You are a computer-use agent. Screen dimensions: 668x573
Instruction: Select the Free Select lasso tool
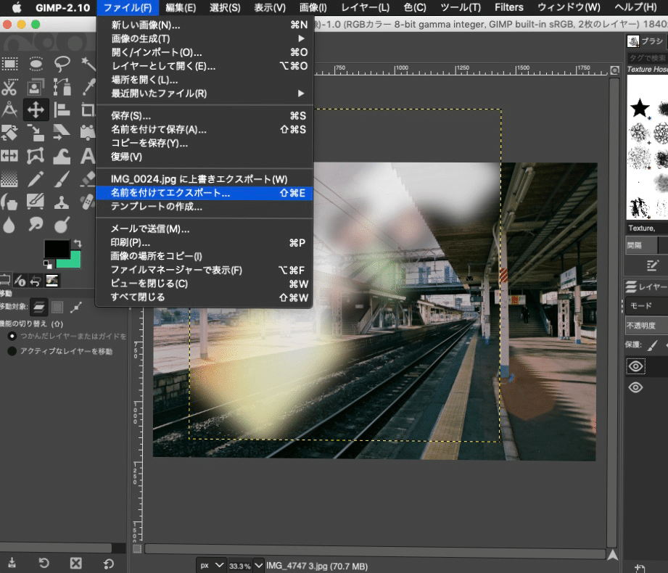[62, 64]
